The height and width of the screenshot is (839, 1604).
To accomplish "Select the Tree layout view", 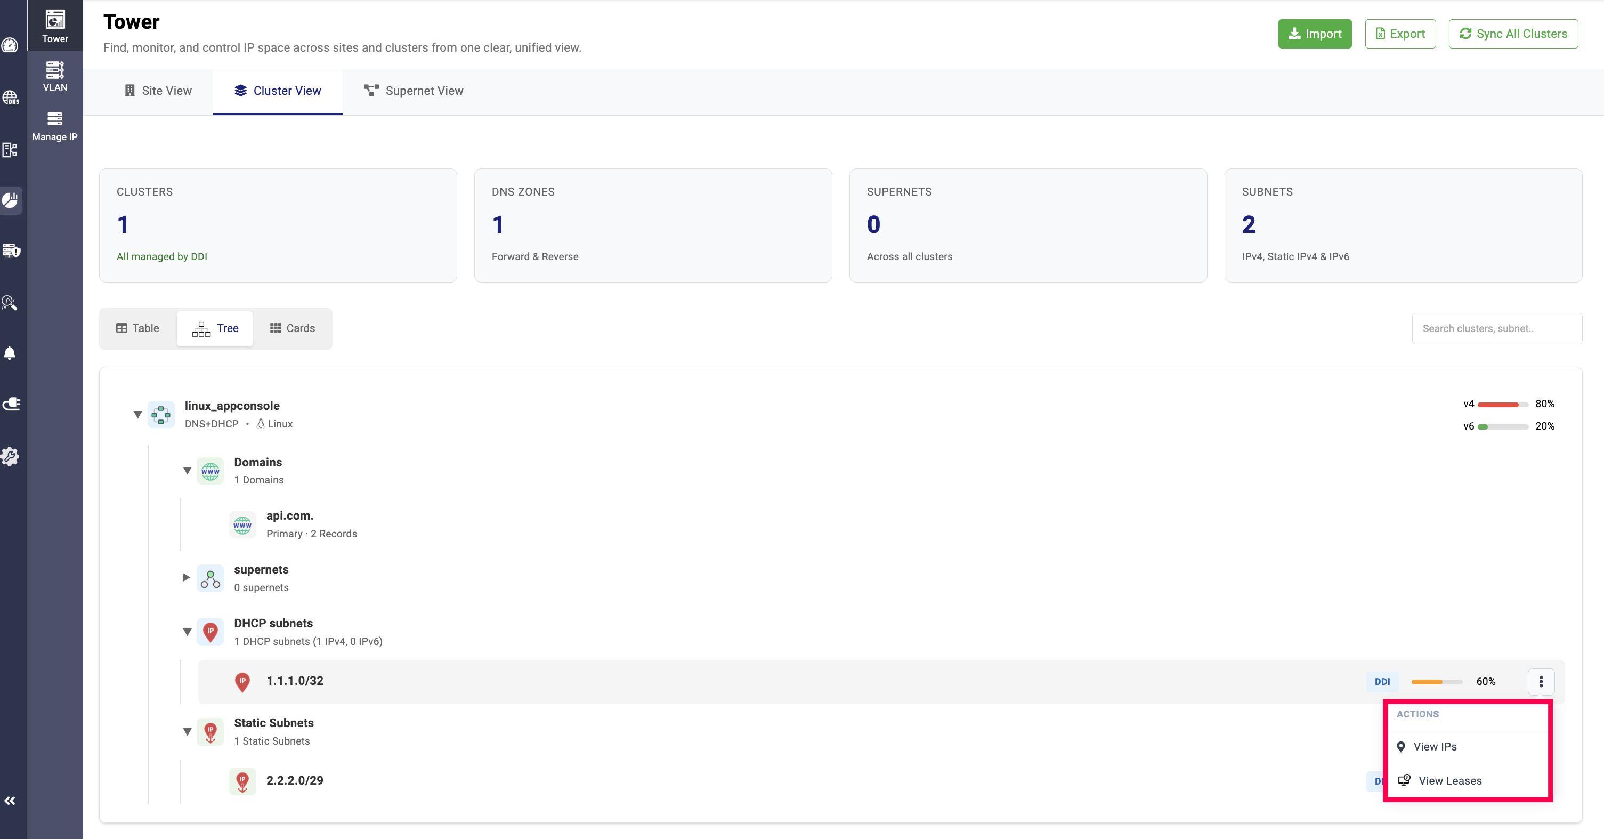I will 215,328.
